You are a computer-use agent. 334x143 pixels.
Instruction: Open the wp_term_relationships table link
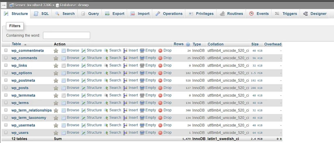[x=32, y=110]
